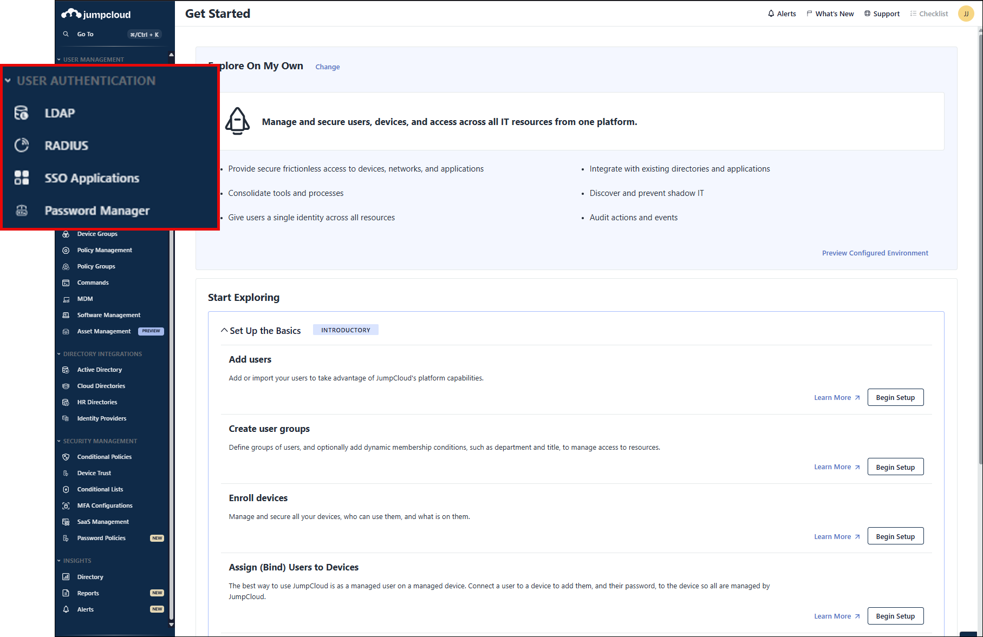Viewport: 983px width, 637px height.
Task: Collapse the Security Management section
Action: tap(59, 441)
